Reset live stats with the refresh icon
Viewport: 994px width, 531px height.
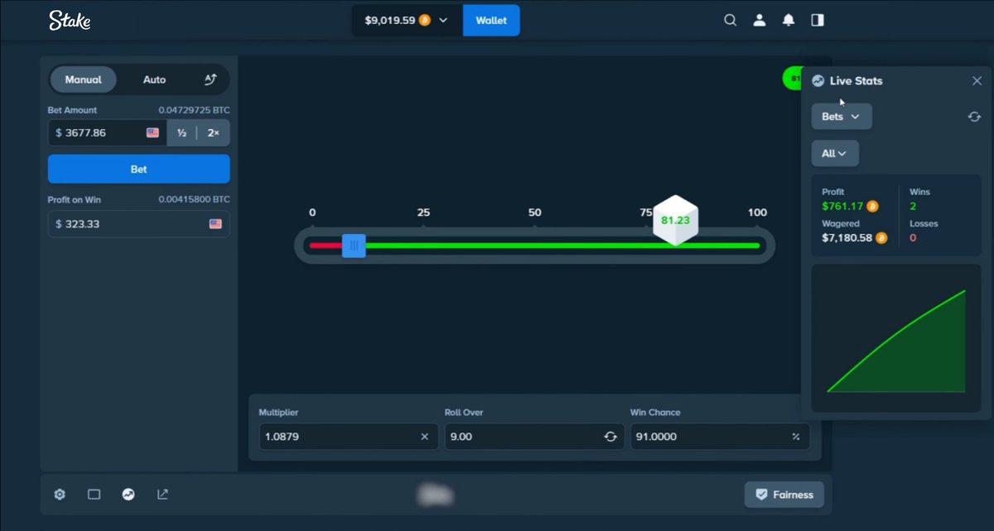975,117
